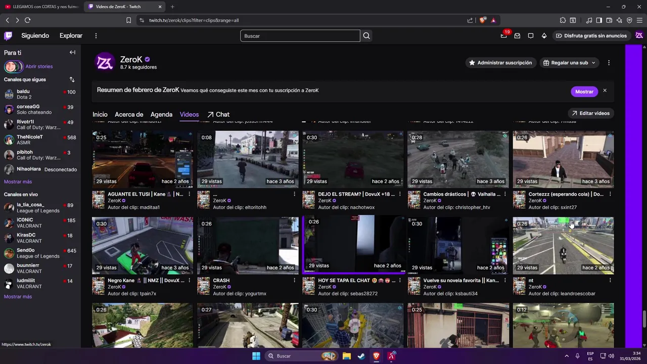
Task: Click the page vertical scrollbar
Action: click(x=644, y=319)
